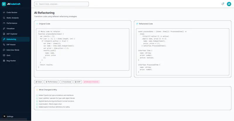Open Bug Hunter from the sidebar
This screenshot has width=234, height=121.
pyautogui.click(x=16, y=61)
